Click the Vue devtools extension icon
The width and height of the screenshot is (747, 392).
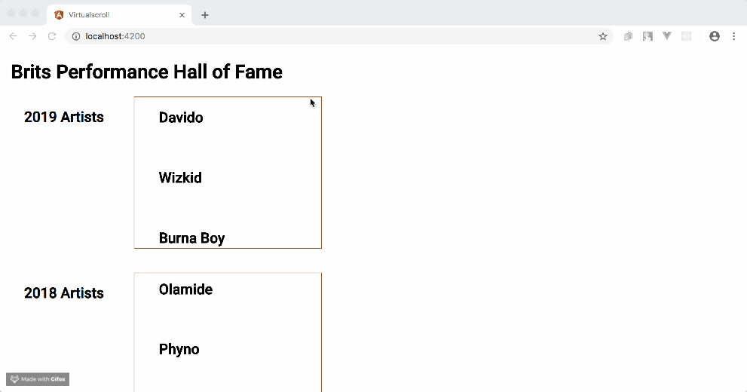tap(667, 36)
